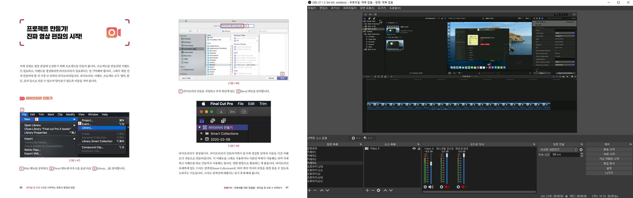Click the OBS preview canvas showing Final Cut Pro

pyautogui.click(x=470, y=73)
